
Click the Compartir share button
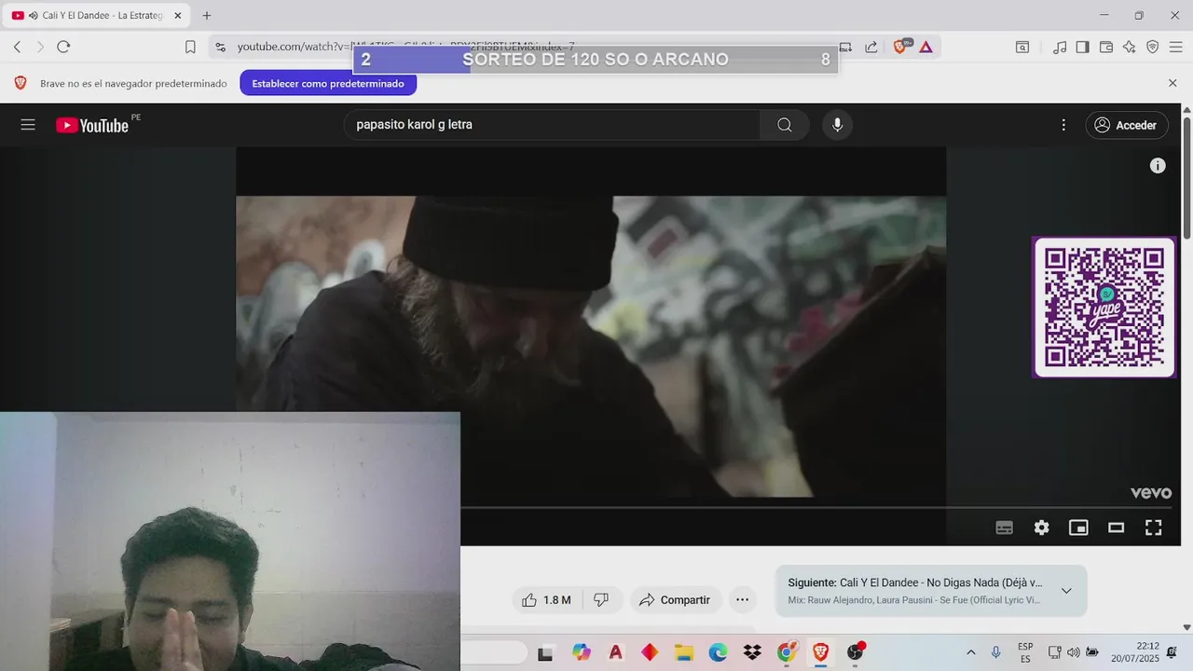[676, 600]
